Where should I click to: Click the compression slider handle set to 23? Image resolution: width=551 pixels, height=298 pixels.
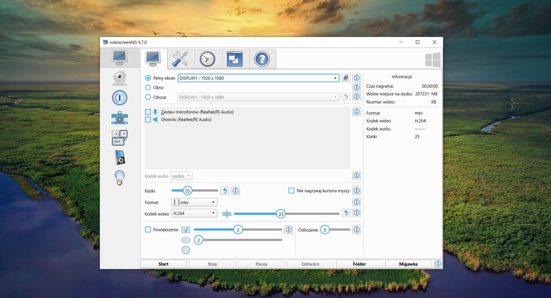tap(281, 213)
